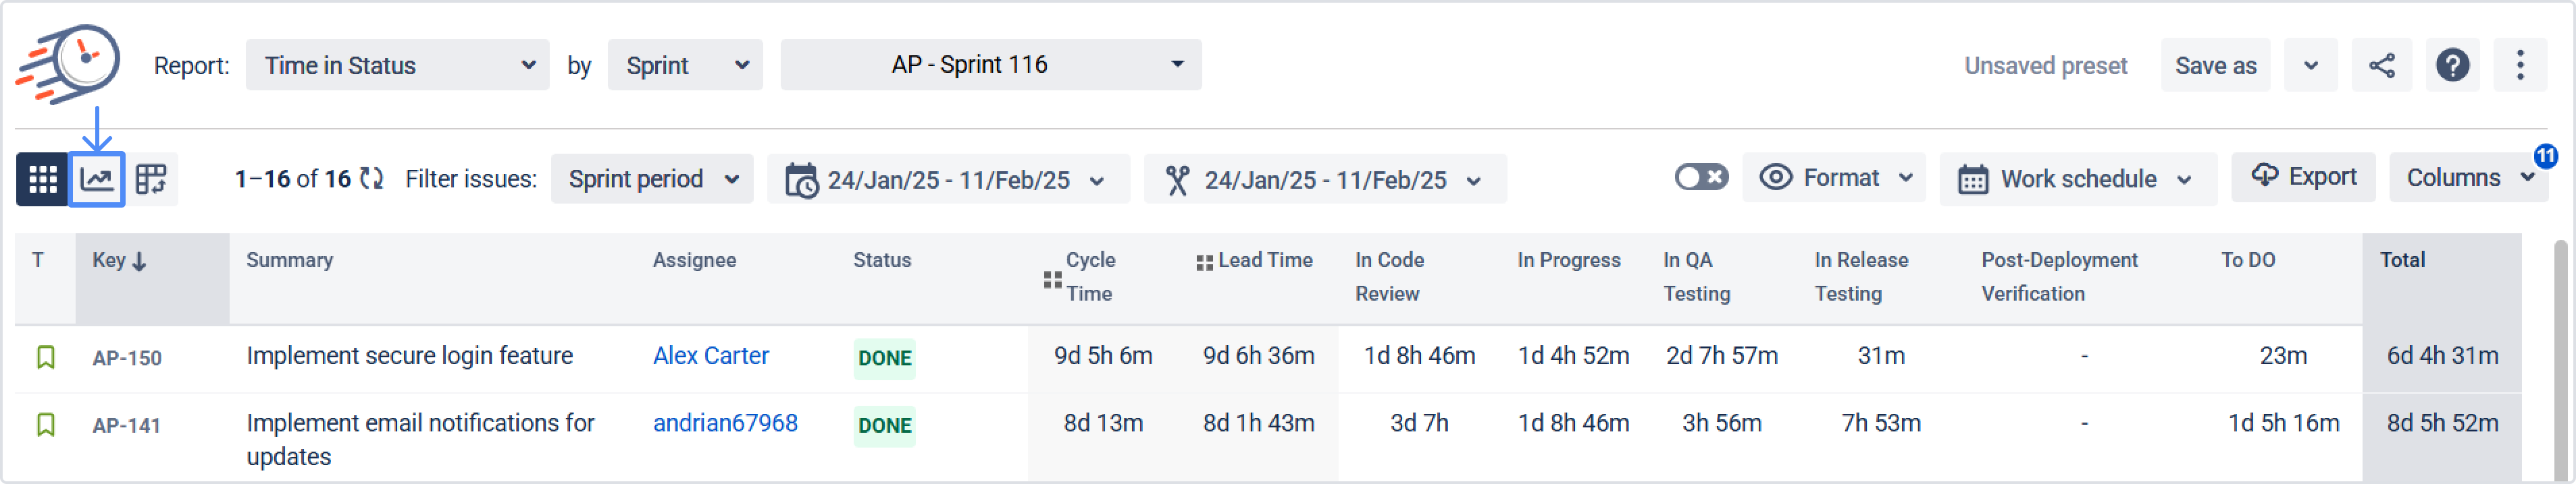Image resolution: width=2576 pixels, height=484 pixels.
Task: Toggle the switch left of Format
Action: pyautogui.click(x=1701, y=178)
